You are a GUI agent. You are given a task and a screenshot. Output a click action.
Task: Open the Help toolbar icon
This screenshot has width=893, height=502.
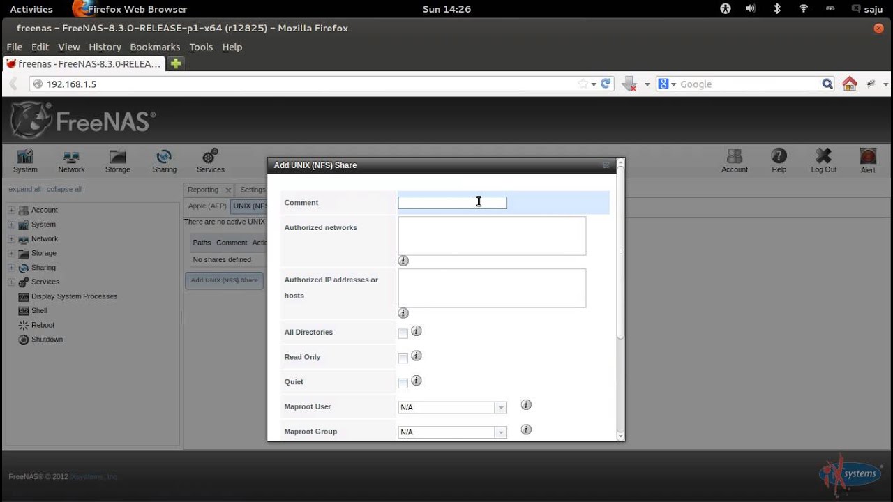[779, 161]
